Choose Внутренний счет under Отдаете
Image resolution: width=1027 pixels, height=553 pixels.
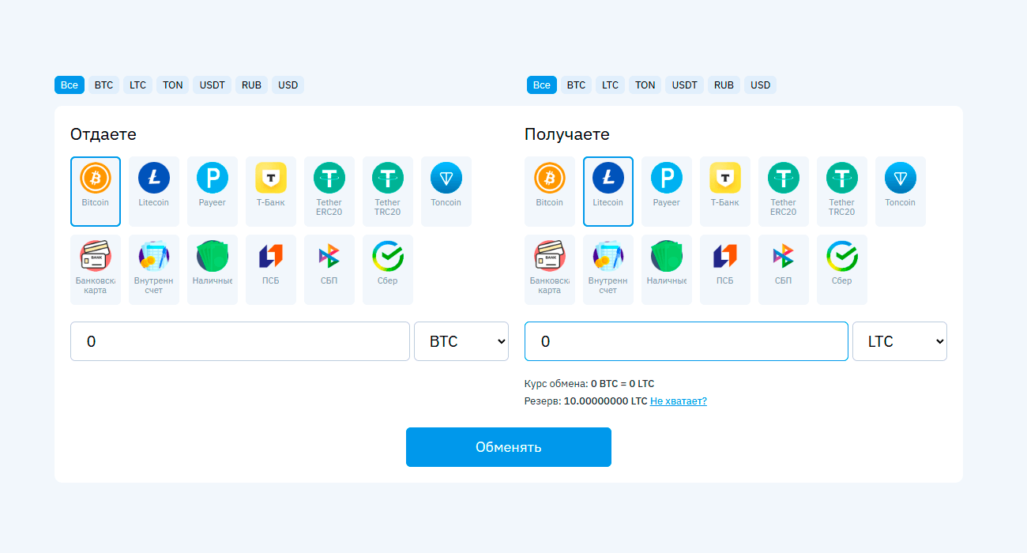tap(154, 270)
